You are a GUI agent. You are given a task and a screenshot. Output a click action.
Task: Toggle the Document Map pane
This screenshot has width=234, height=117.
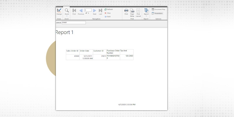(158, 9)
